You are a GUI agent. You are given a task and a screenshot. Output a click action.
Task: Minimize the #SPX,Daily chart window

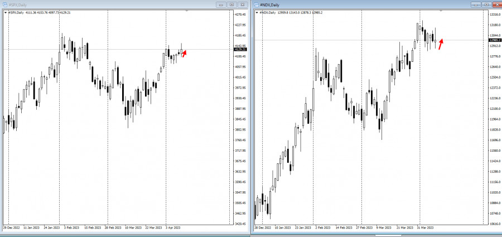[x=221, y=4]
